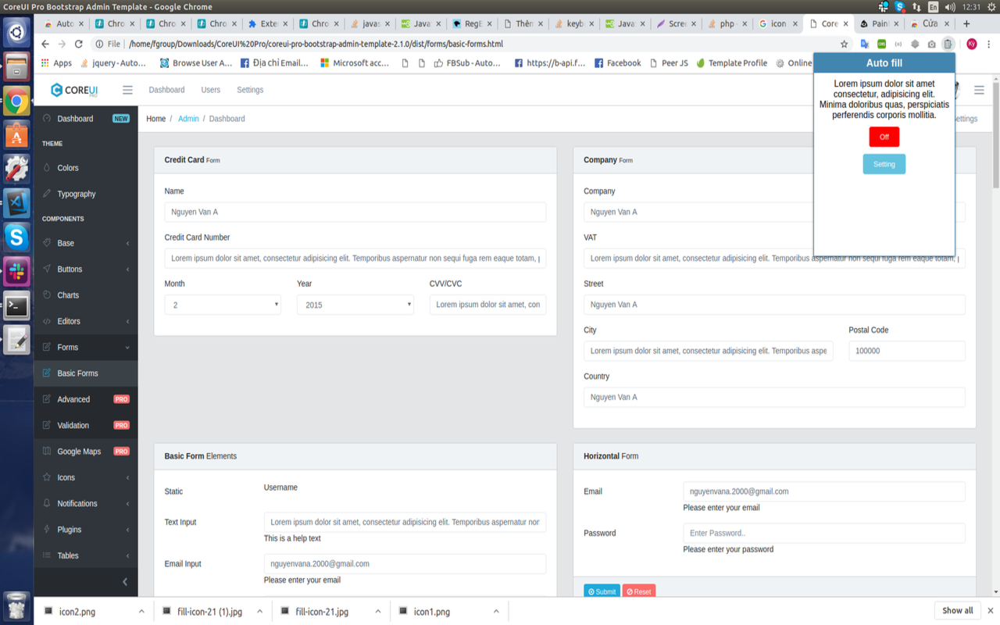This screenshot has height=625, width=1000.
Task: Open the Facebook bookmark
Action: click(x=617, y=62)
